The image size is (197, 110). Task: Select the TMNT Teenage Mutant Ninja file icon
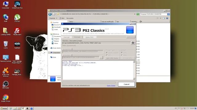point(17,59)
